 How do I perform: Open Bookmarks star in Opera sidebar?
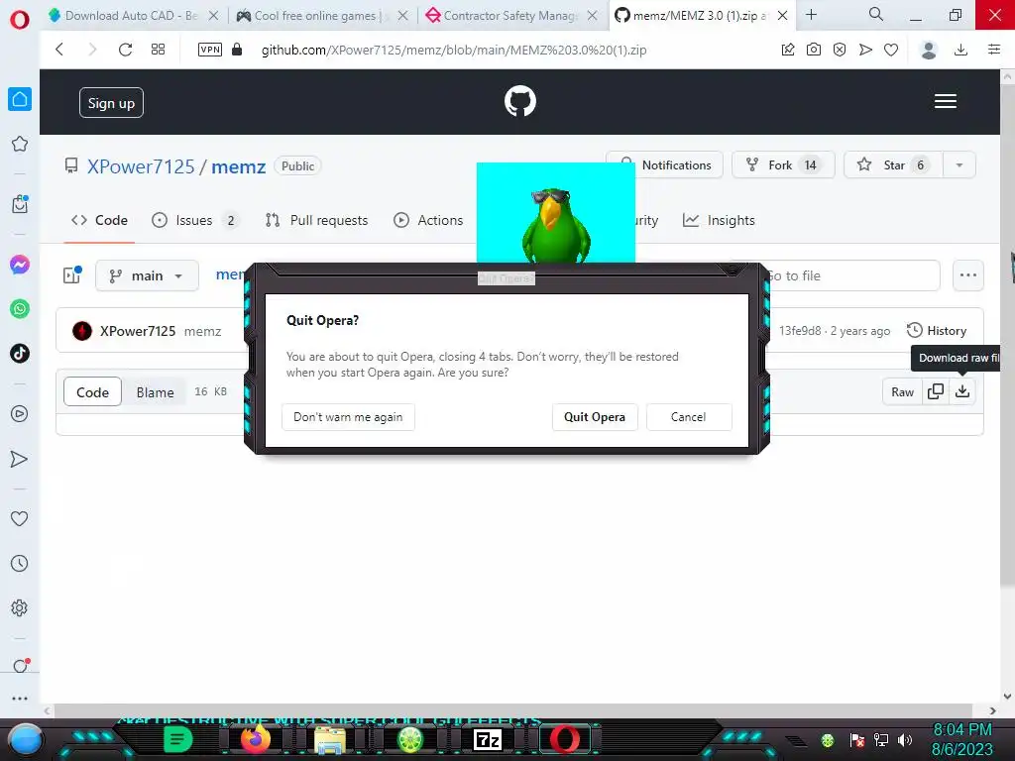click(20, 144)
